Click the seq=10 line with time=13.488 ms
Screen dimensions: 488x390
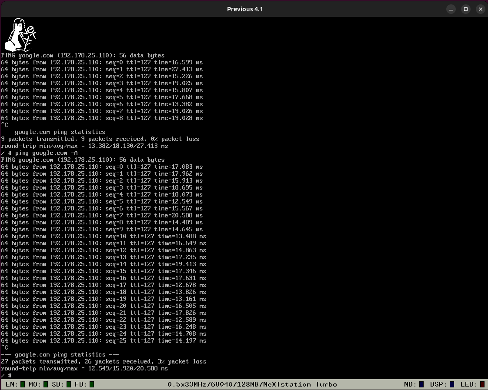104,237
